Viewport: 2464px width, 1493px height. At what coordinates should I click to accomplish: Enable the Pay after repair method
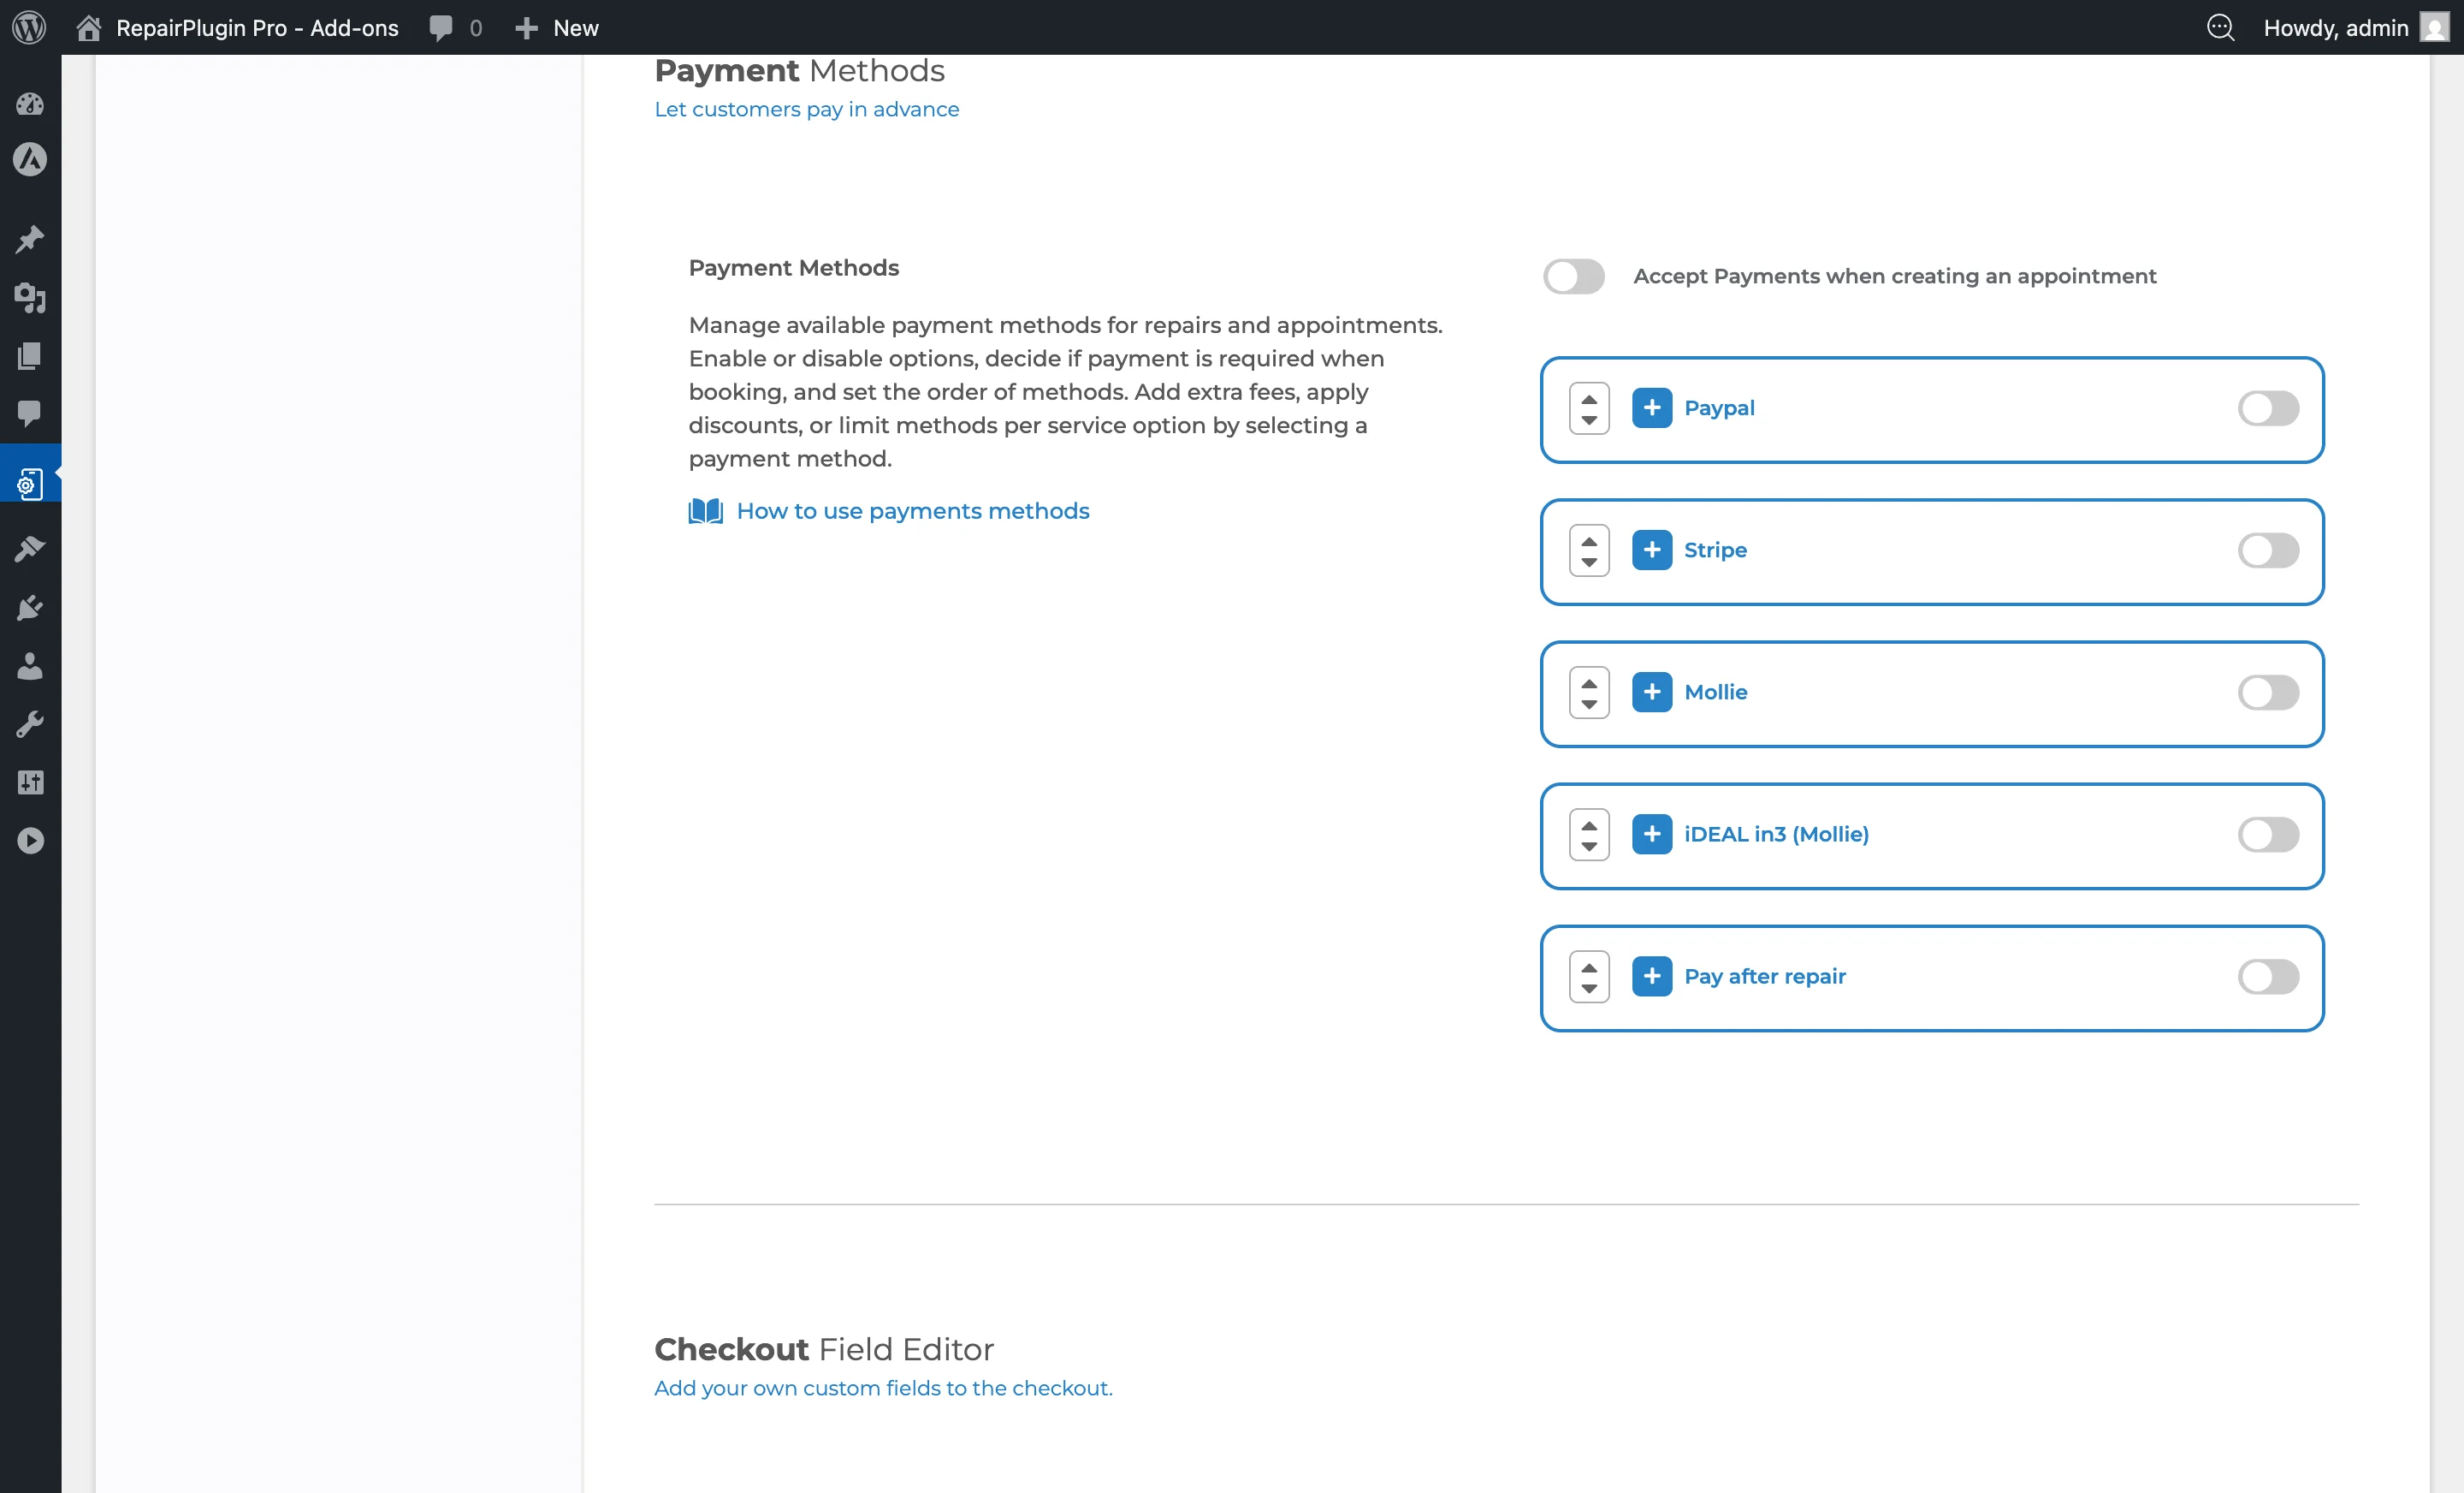(x=2268, y=978)
